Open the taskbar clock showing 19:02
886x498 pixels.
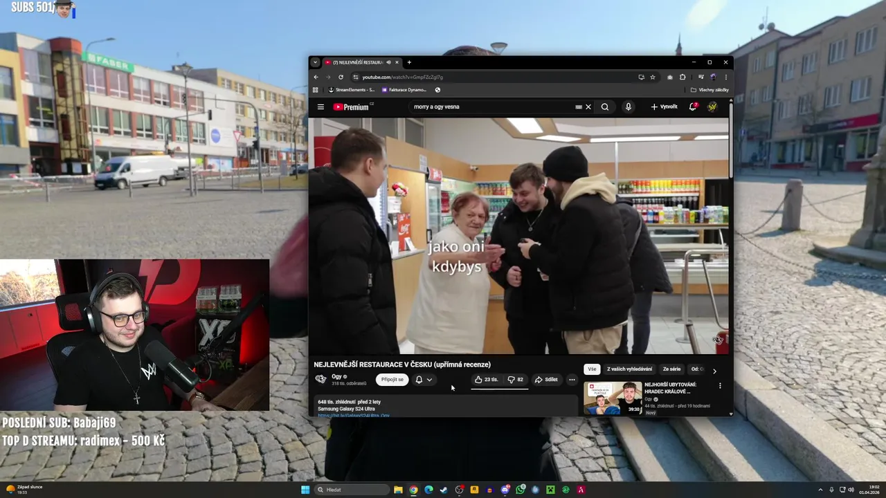[x=869, y=490]
